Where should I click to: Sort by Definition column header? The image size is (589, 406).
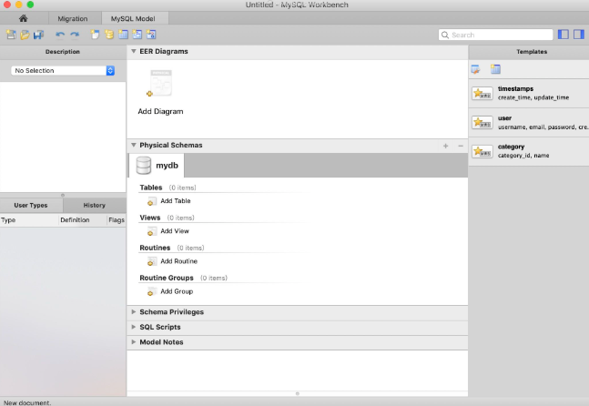pos(83,220)
